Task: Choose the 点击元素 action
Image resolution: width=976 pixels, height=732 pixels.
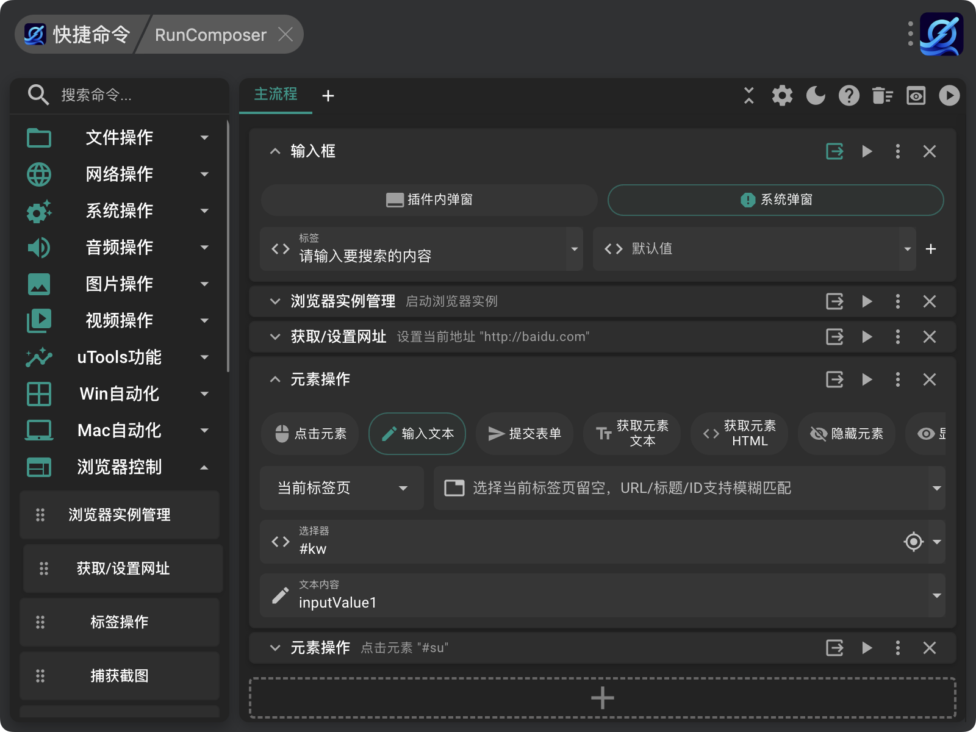Action: point(310,434)
